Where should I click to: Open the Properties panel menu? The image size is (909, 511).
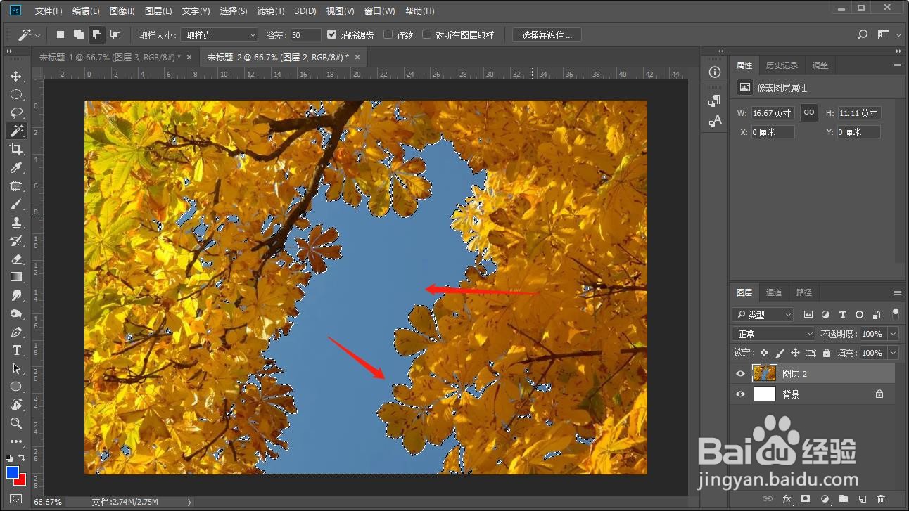(x=898, y=65)
